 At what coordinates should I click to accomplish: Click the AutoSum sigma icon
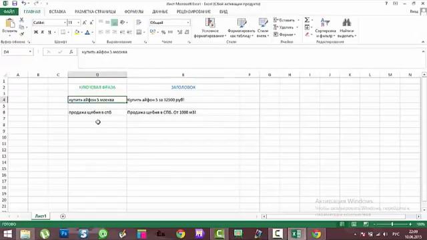[x=307, y=20]
